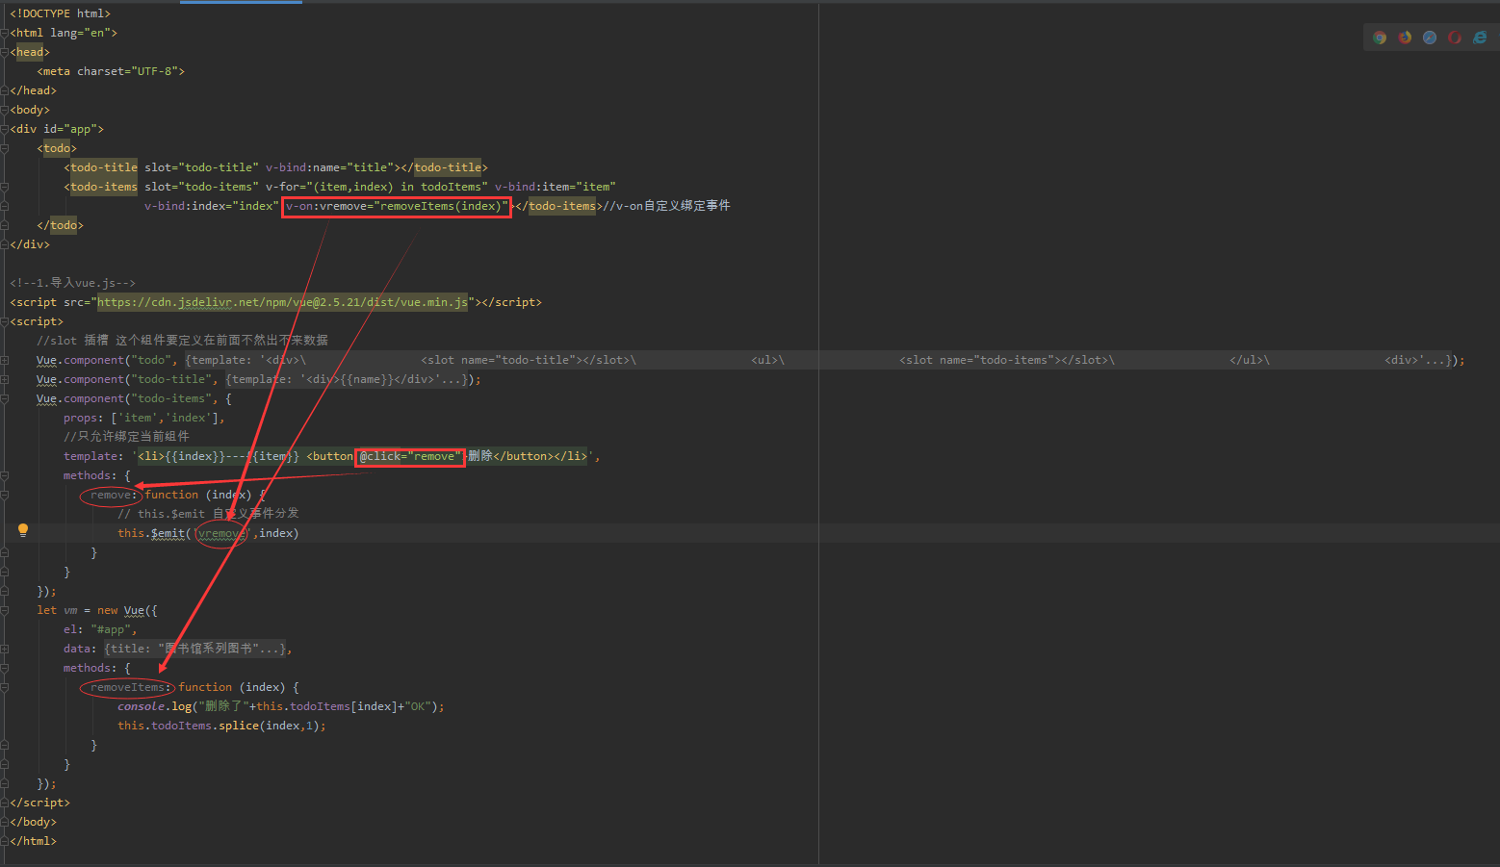Collapse the body tag fold marker

[x=5, y=110]
